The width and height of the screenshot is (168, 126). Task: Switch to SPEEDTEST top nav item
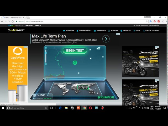19,25
